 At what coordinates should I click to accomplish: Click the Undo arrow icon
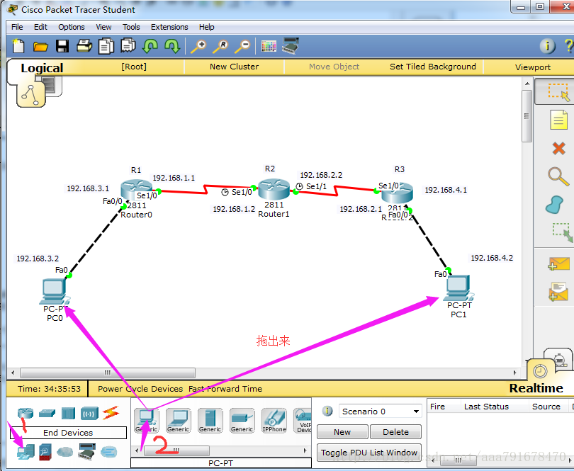tap(150, 46)
